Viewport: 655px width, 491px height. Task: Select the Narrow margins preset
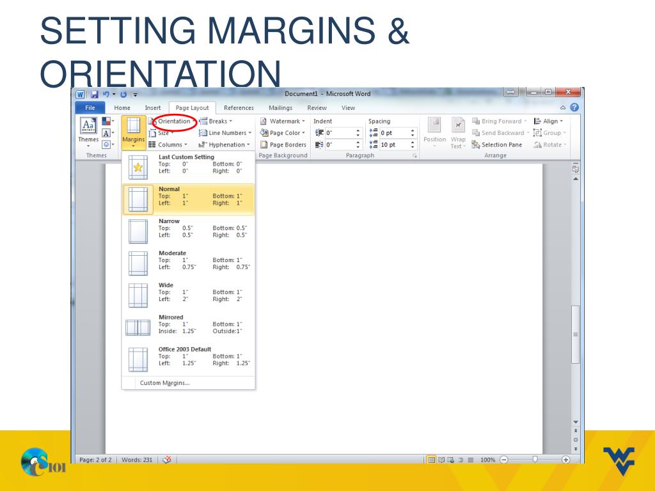(x=188, y=231)
